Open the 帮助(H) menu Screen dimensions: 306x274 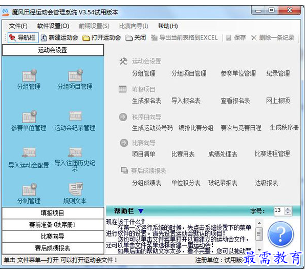[168, 26]
